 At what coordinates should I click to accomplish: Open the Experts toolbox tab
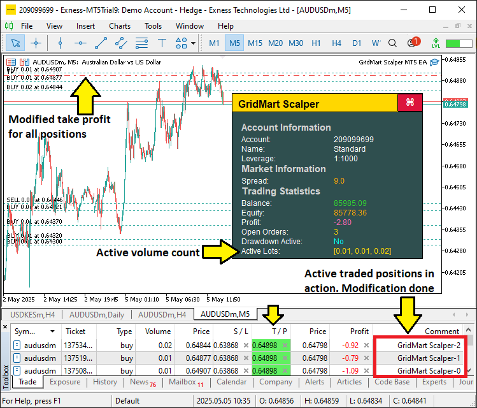coord(434,382)
